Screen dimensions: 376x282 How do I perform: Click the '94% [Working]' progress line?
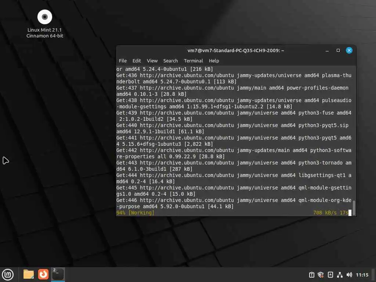click(135, 213)
